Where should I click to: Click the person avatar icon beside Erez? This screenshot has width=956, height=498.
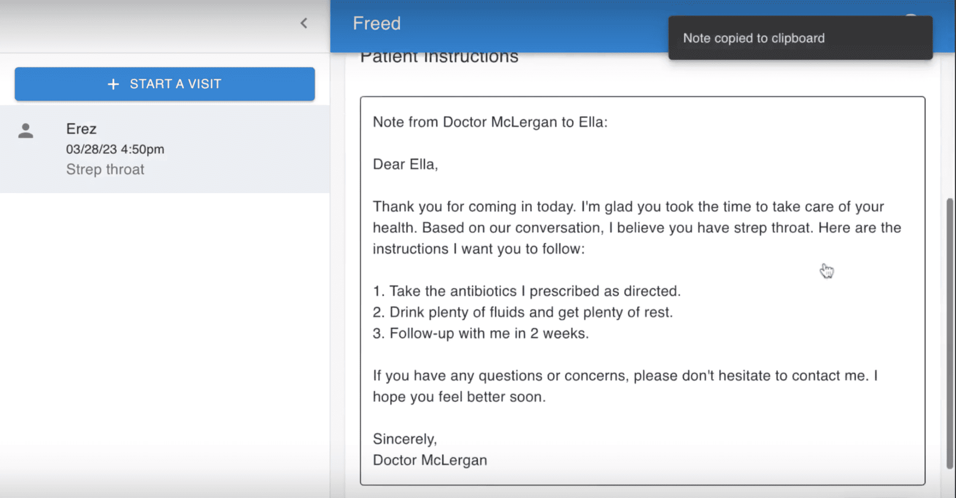point(26,131)
